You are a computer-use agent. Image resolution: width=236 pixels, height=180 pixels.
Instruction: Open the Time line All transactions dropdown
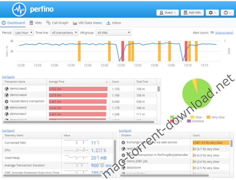coord(64,33)
